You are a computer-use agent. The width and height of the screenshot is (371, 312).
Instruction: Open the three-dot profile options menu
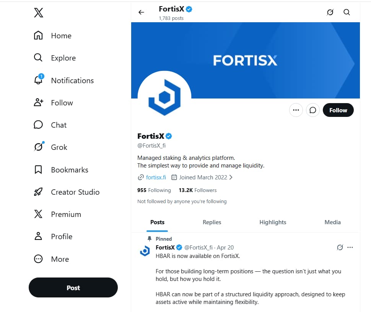pyautogui.click(x=296, y=110)
